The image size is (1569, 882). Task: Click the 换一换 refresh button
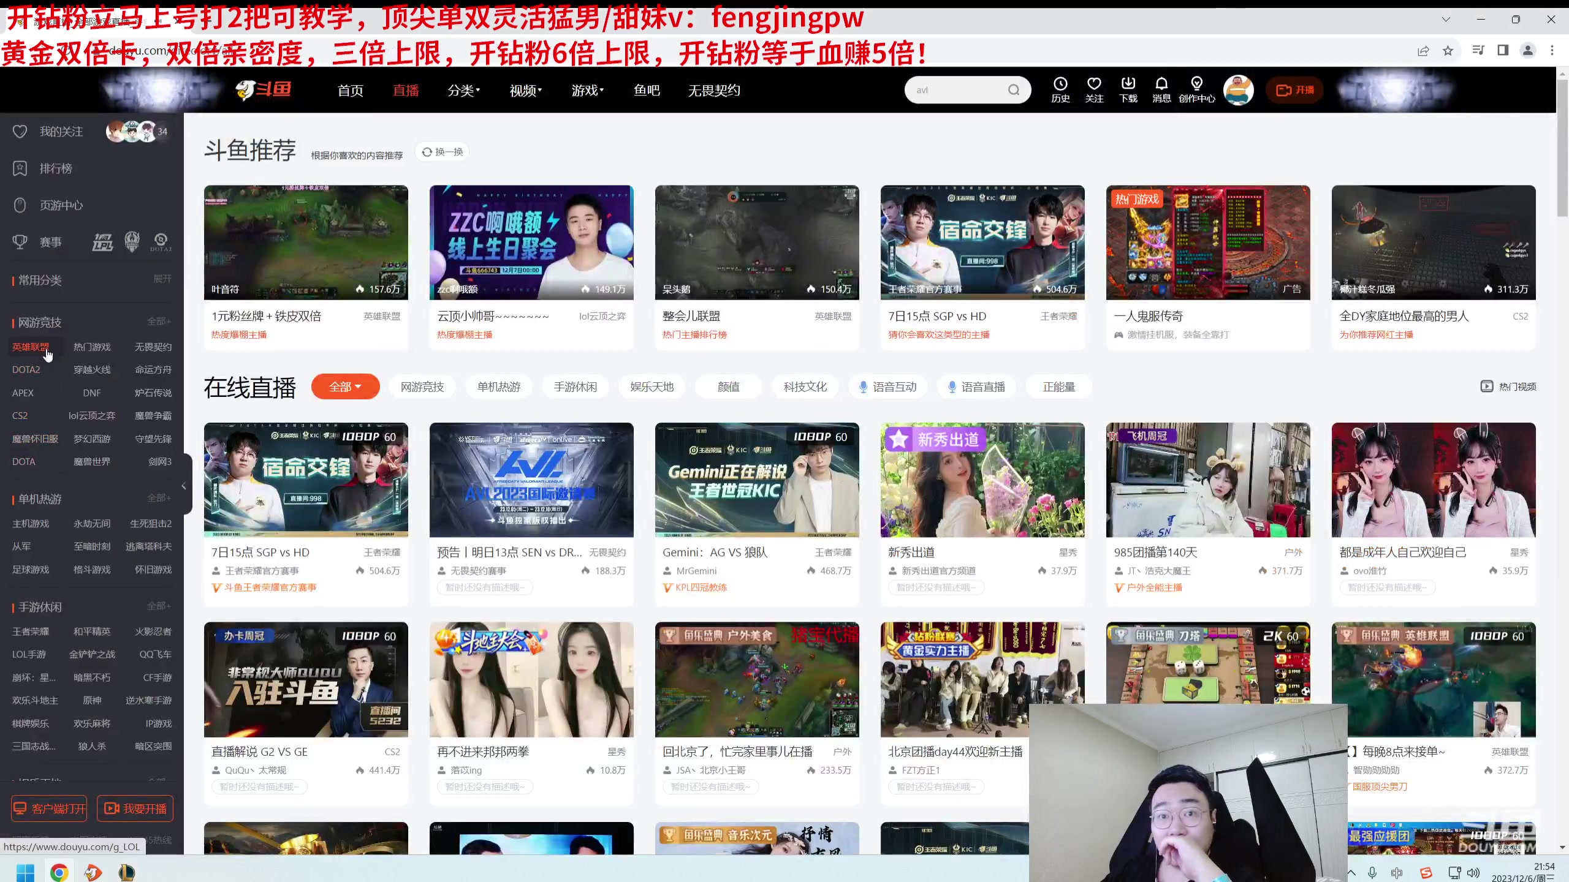click(443, 152)
